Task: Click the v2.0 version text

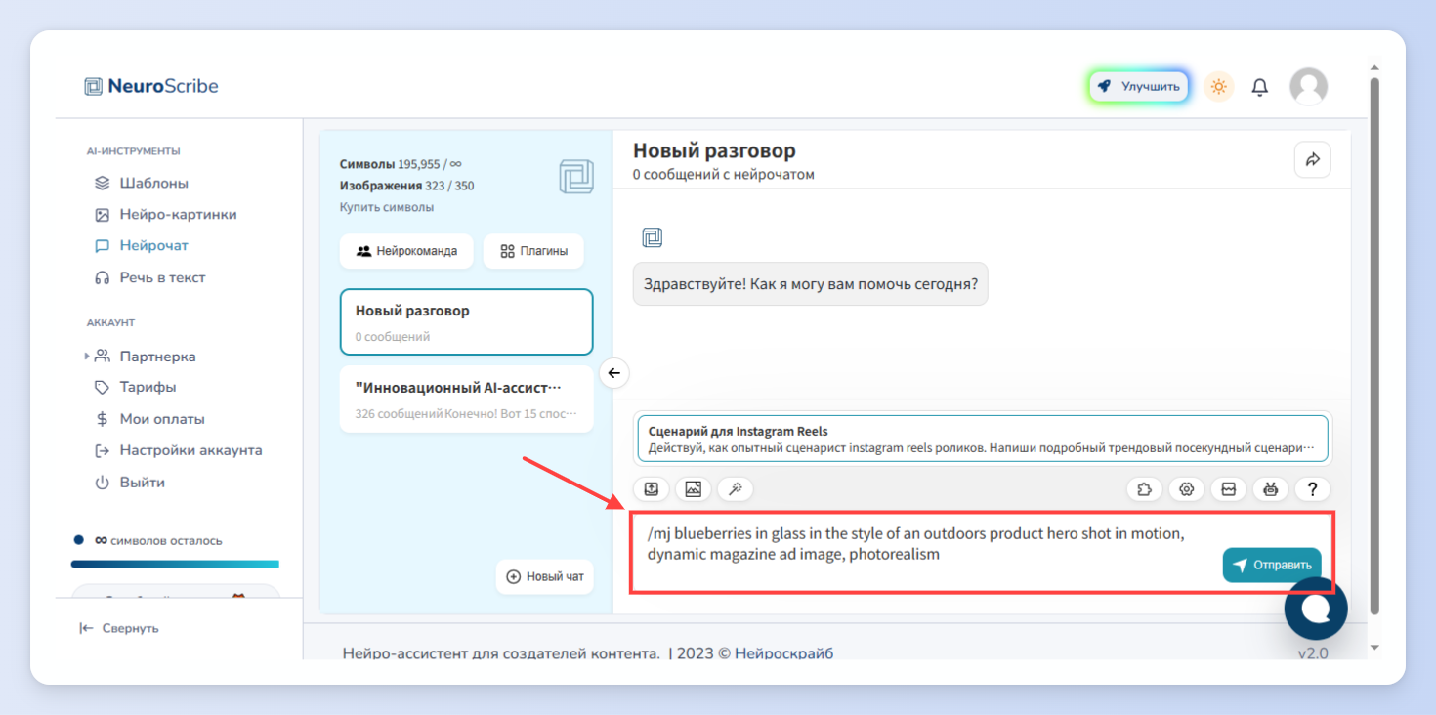Action: point(1313,652)
